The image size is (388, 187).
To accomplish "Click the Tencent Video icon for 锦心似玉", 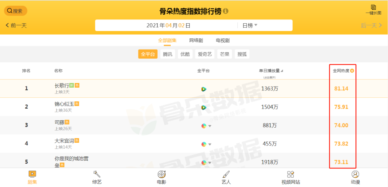I will (x=204, y=107).
